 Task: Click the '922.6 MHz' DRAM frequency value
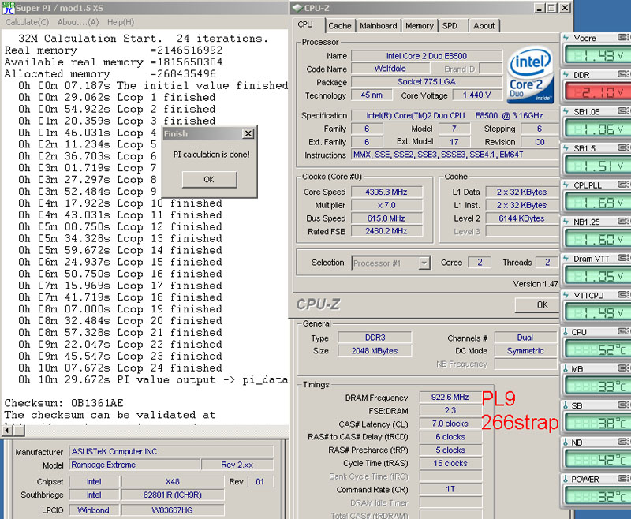[450, 397]
